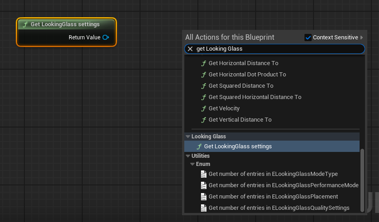Viewport: 379px width, 222px height.
Task: Click the Return Value output pin
Action: pyautogui.click(x=106, y=38)
